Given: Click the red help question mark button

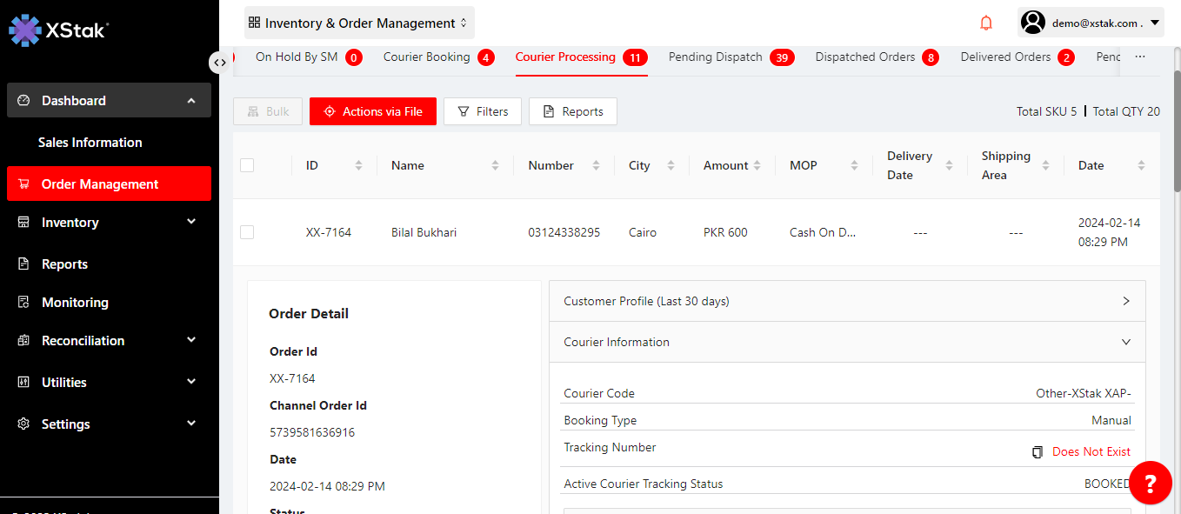Looking at the screenshot, I should 1150,483.
